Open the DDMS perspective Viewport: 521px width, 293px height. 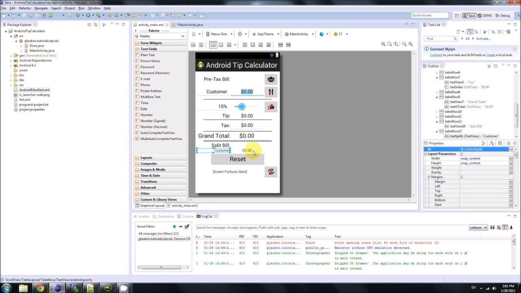485,15
